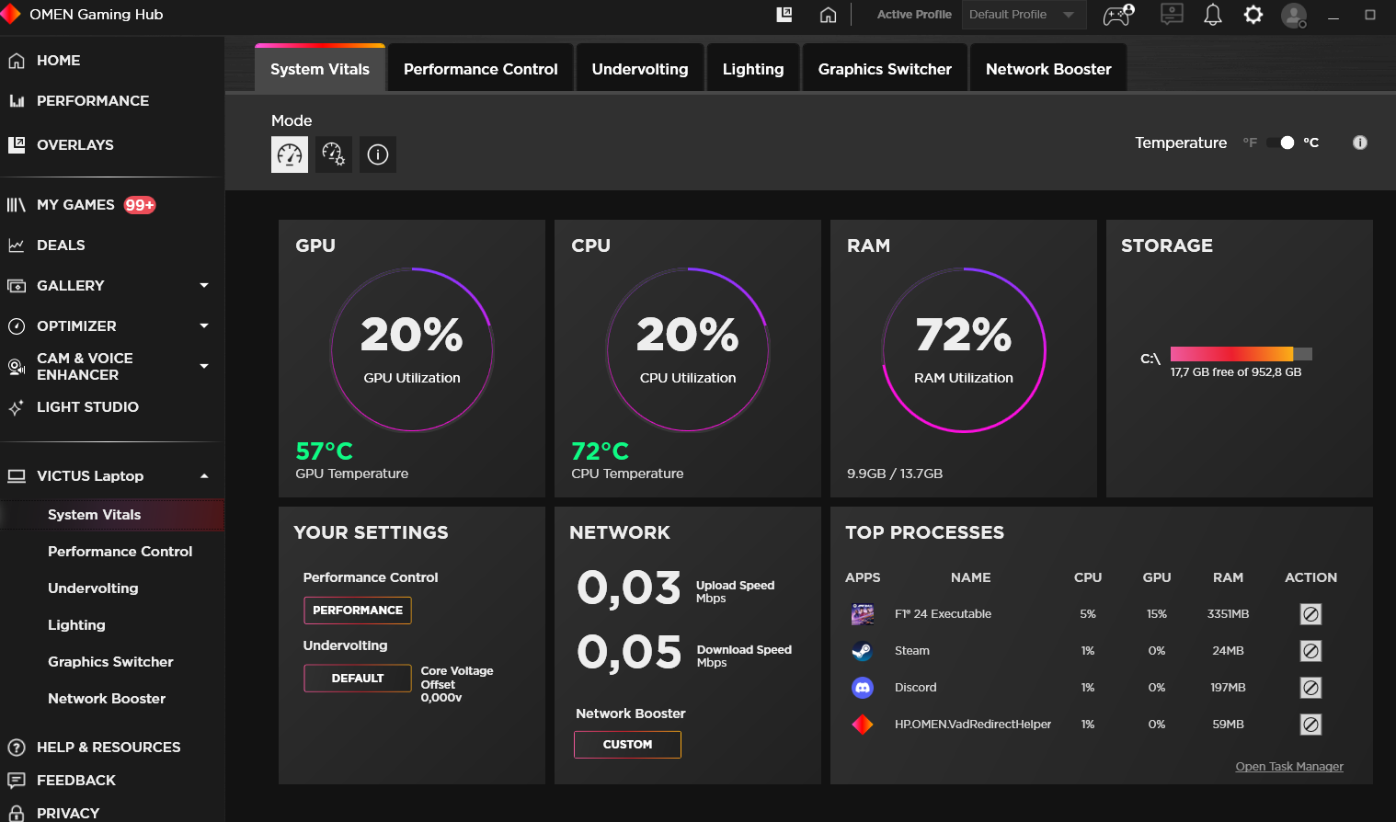Open the notifications bell icon
This screenshot has height=822, width=1396.
[1213, 15]
